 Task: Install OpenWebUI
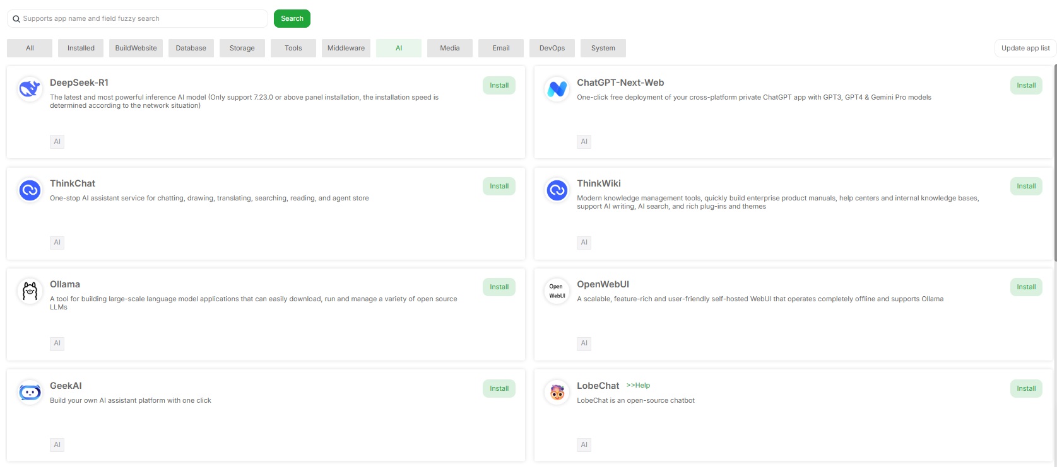coord(1026,287)
